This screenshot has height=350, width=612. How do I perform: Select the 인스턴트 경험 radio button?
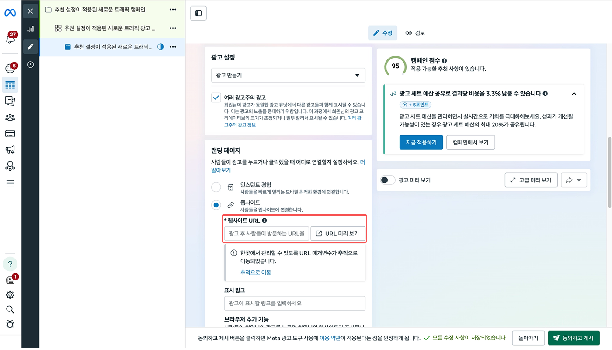point(216,187)
